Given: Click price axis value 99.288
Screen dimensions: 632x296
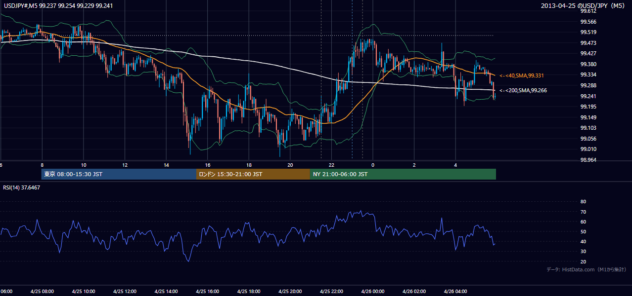Looking at the screenshot, I should pos(588,85).
